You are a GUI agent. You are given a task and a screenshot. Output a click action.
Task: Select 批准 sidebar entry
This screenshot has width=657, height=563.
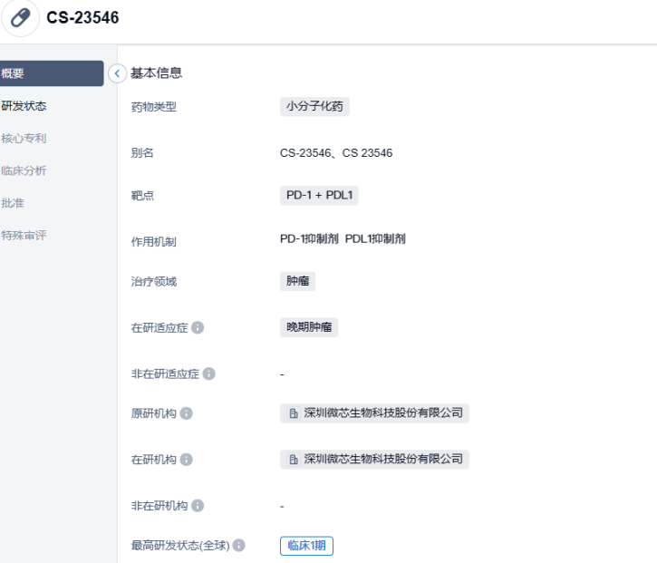point(14,203)
